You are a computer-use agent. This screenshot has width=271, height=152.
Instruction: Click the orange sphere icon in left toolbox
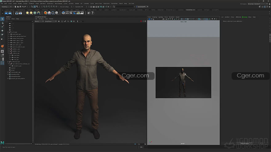click(2, 46)
